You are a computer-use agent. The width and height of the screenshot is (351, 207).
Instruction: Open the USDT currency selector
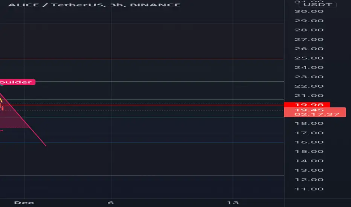(317, 5)
